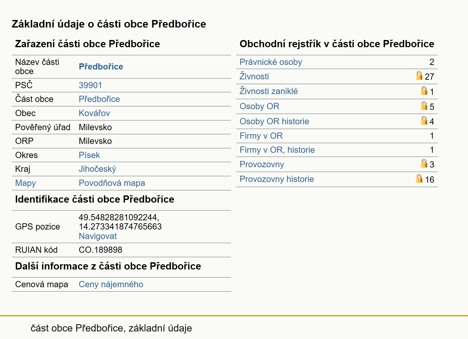Go to the Kovářov municipality link
Screen dimensions: 468x339
[94, 113]
